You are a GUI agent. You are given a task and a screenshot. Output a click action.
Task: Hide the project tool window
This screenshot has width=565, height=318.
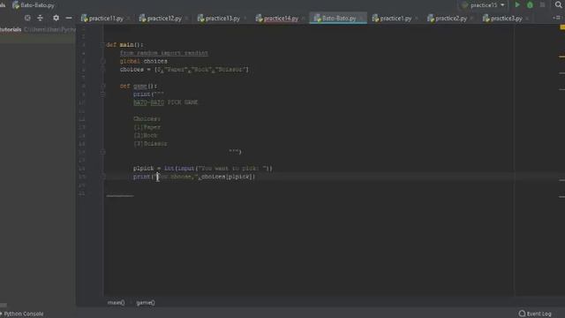coord(69,18)
